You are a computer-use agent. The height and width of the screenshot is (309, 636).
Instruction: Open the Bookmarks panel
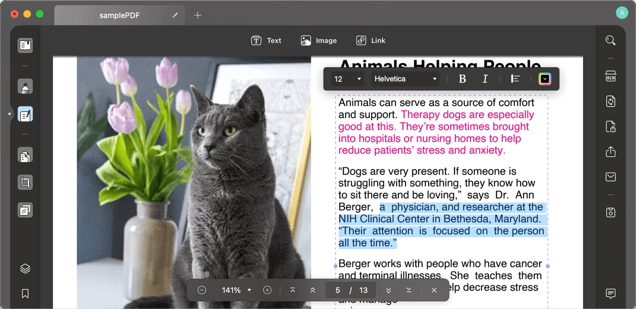point(25,294)
